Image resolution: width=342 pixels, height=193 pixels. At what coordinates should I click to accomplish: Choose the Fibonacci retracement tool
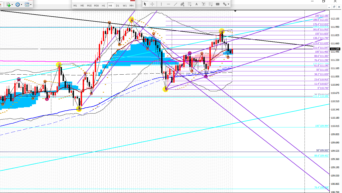tap(190, 4)
